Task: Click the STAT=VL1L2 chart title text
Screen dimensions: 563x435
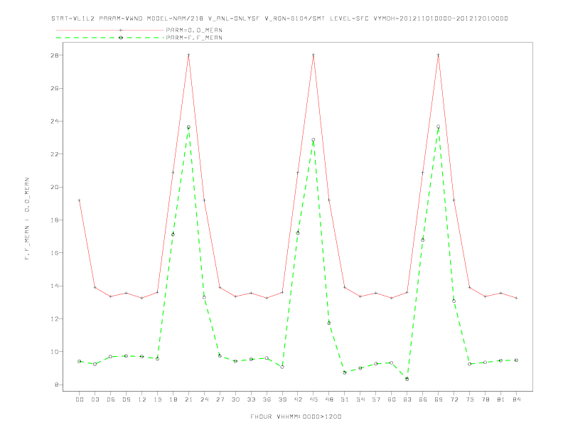Action: (x=279, y=18)
